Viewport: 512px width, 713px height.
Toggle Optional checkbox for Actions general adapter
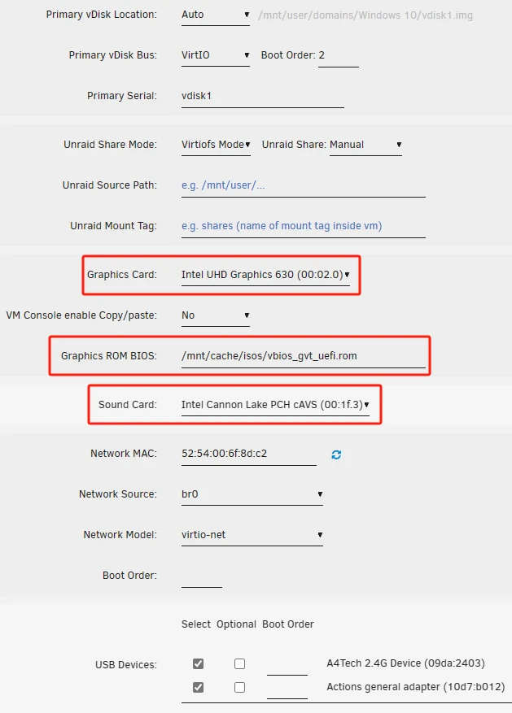click(x=239, y=687)
